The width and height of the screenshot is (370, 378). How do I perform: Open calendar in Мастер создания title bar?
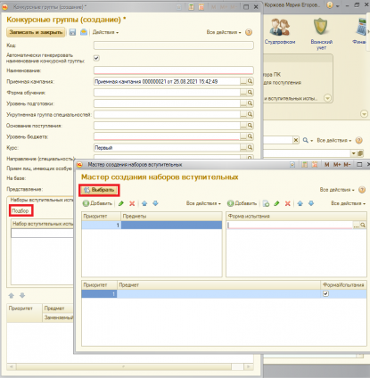pyautogui.click(x=315, y=164)
